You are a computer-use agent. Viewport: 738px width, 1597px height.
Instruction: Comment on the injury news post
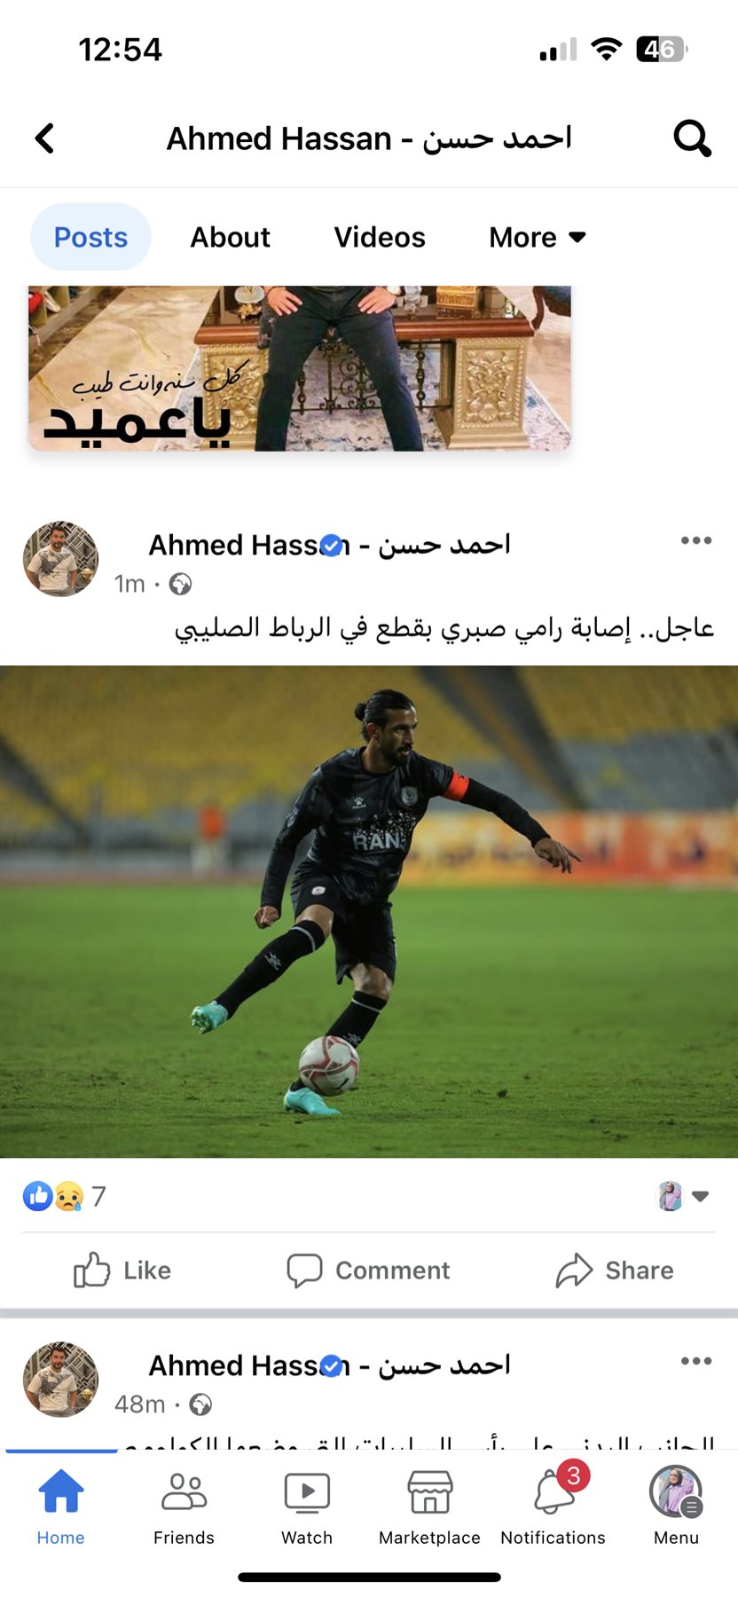click(368, 1271)
